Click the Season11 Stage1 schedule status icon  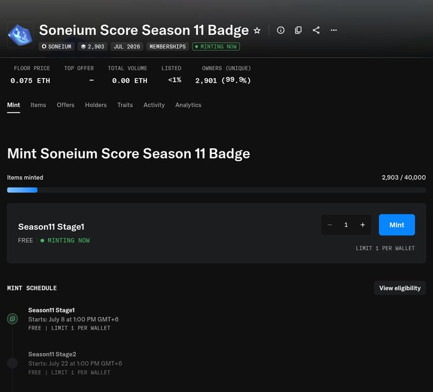tap(13, 319)
